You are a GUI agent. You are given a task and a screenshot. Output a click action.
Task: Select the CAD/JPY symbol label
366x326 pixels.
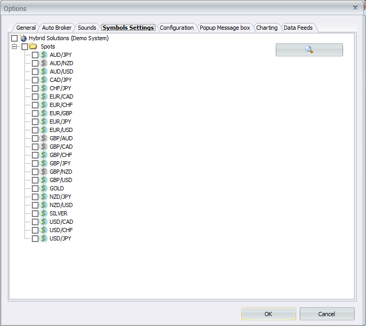click(60, 80)
